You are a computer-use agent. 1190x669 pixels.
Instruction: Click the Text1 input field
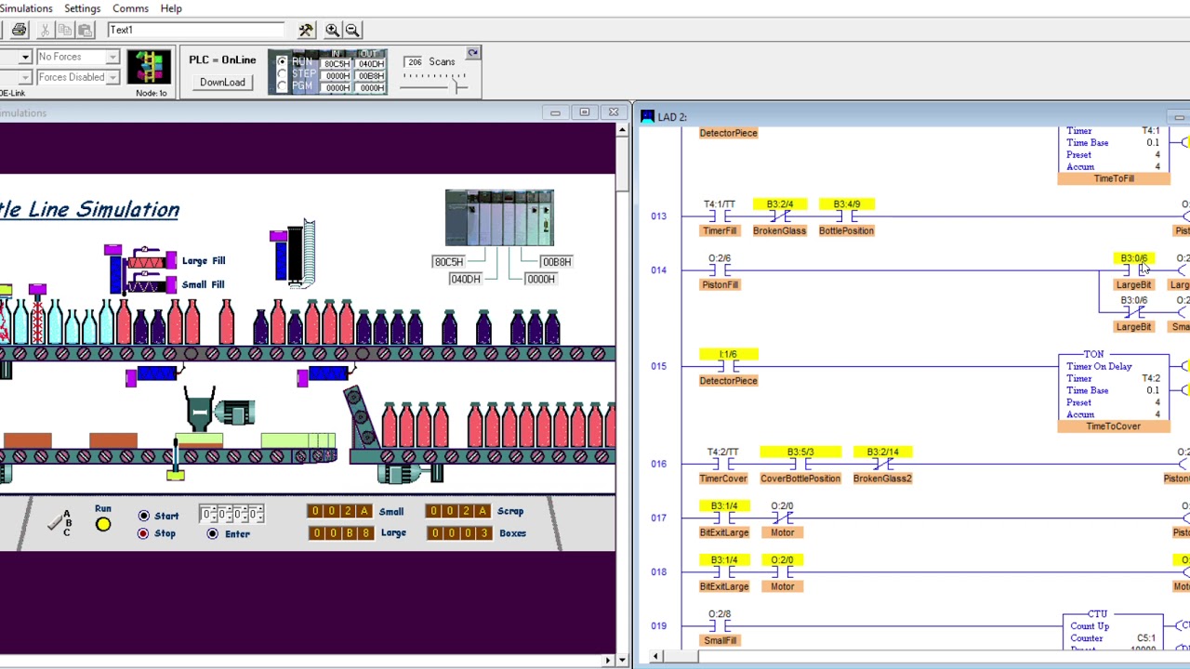(x=195, y=30)
